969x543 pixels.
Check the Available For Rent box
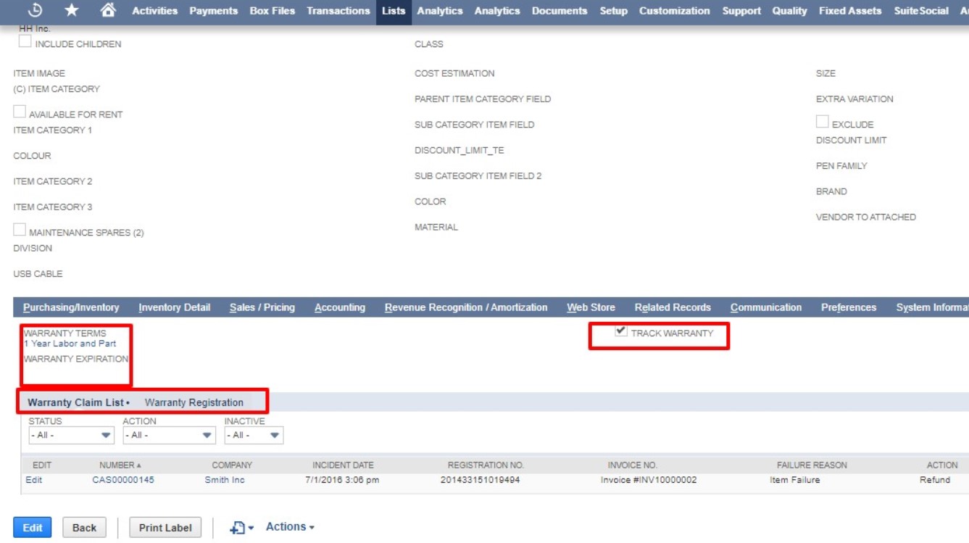click(x=20, y=112)
